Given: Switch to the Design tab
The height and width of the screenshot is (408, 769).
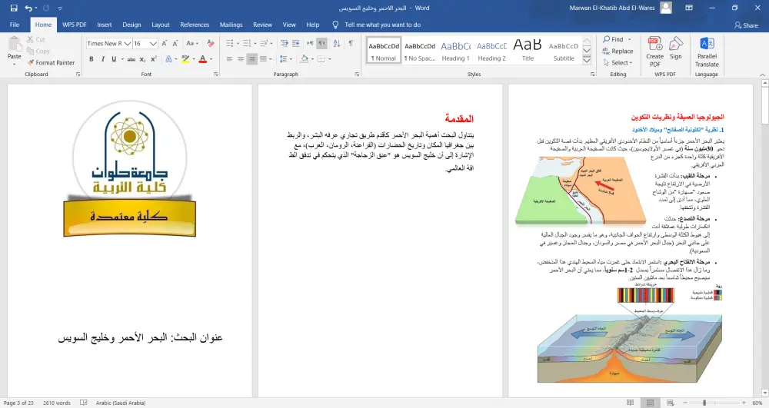Looking at the screenshot, I should 131,25.
